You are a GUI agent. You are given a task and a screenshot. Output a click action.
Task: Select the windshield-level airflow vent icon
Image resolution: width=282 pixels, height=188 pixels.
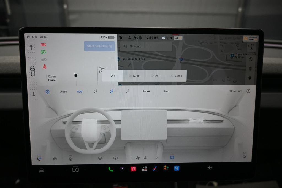click(x=96, y=91)
